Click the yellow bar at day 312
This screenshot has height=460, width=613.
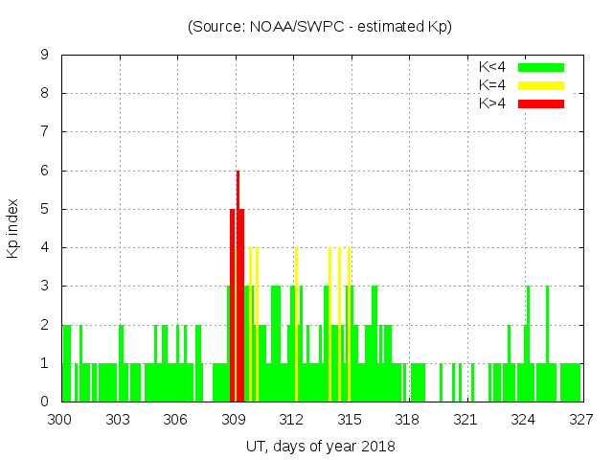pos(296,326)
